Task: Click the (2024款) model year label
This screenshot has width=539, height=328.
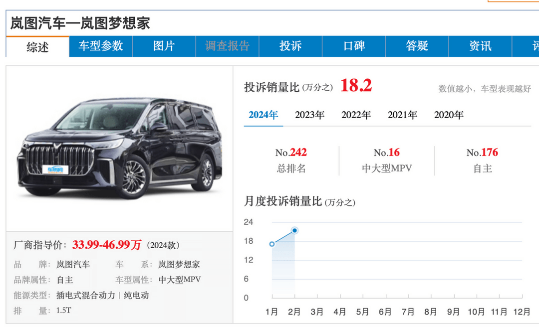Action: pyautogui.click(x=163, y=245)
